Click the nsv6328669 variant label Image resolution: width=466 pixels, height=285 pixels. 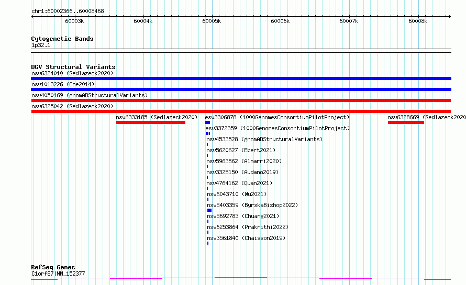427,117
